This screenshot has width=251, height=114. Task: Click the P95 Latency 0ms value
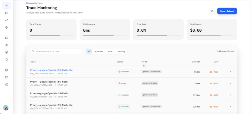87,30
